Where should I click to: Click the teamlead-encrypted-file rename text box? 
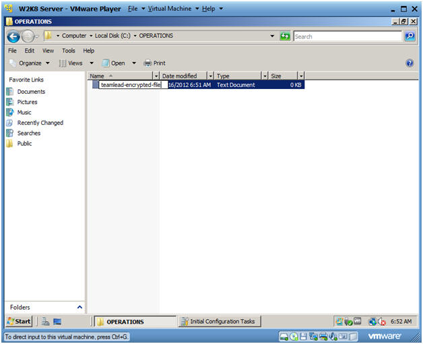click(x=133, y=85)
